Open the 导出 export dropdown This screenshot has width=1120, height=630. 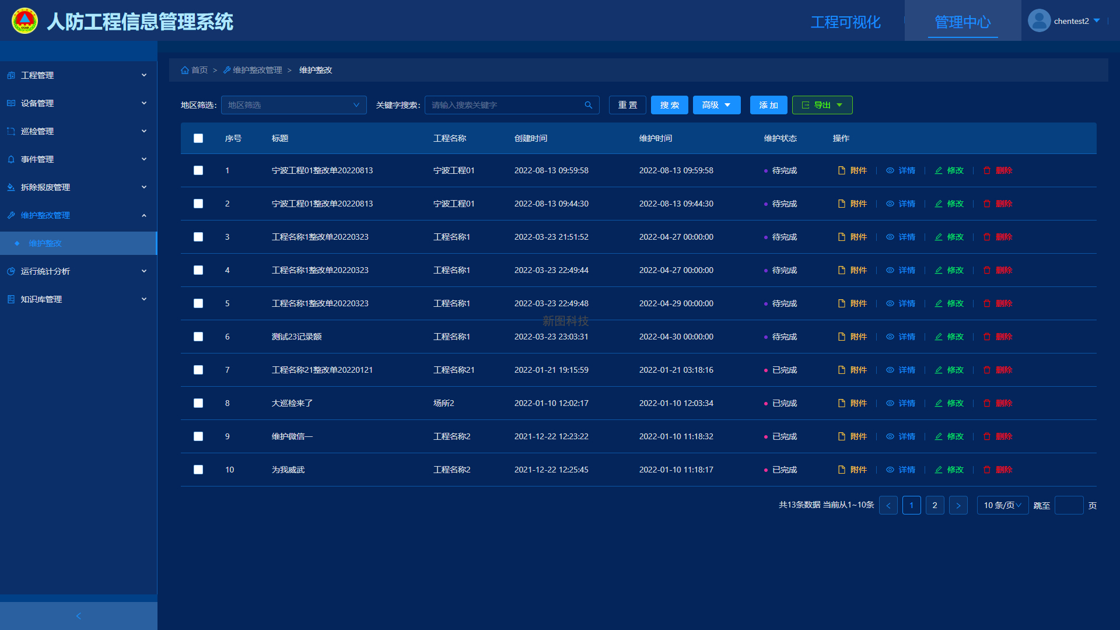point(822,105)
